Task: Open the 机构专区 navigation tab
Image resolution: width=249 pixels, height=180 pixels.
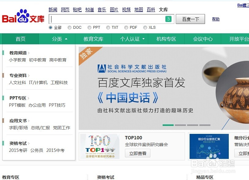Action: tap(166, 39)
